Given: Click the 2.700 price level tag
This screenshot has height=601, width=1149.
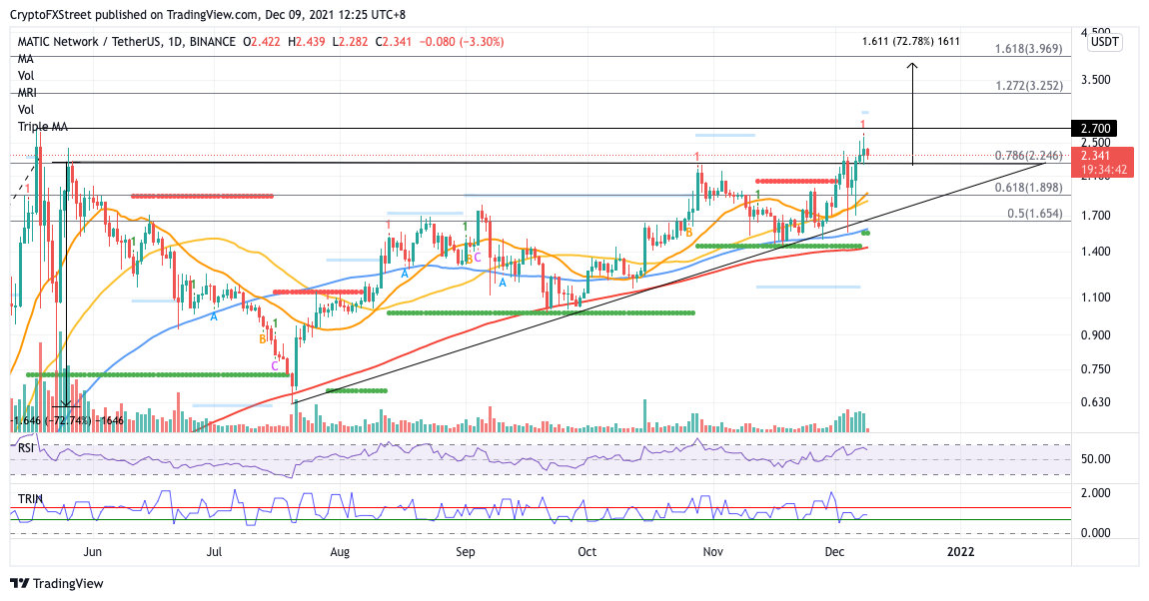Looking at the screenshot, I should 1094,128.
